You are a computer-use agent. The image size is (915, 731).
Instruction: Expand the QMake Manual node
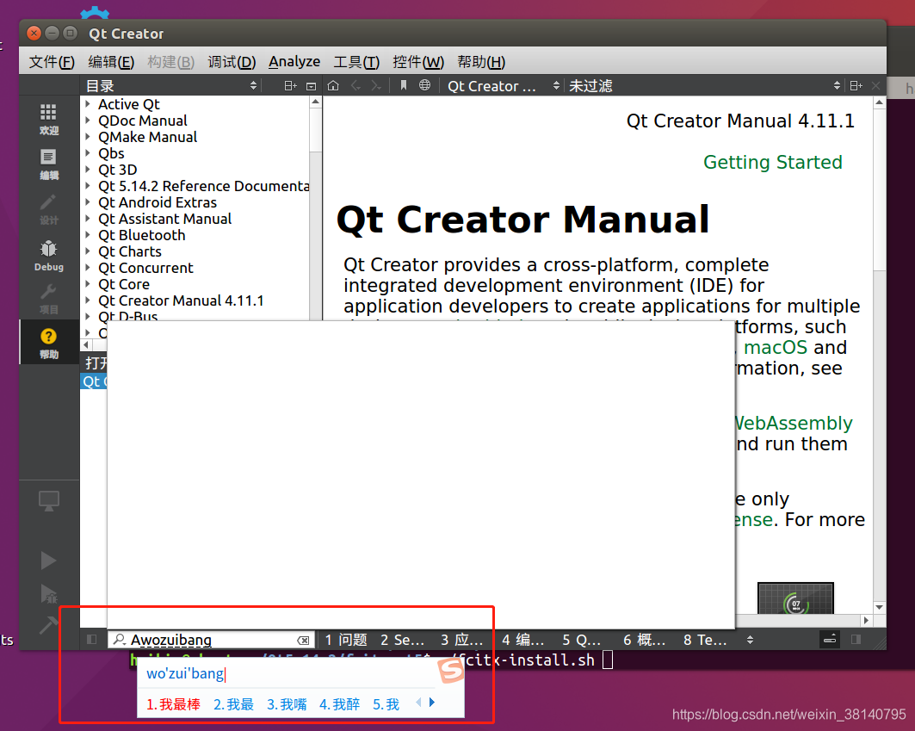coord(88,137)
